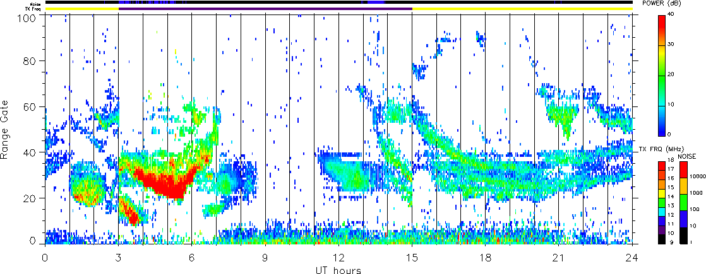Image resolution: width=706 pixels, height=274 pixels.
Task: Click the 'POWER (dB)' color bar title
Action: (662, 3)
